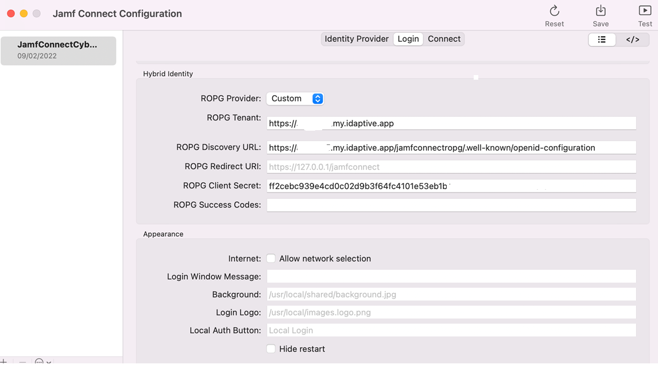Toggle Allow network selection off and verify state
Viewport: 658px width, 384px height.
(x=270, y=258)
